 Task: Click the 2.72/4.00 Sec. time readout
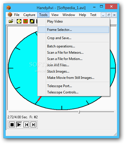point(18,117)
